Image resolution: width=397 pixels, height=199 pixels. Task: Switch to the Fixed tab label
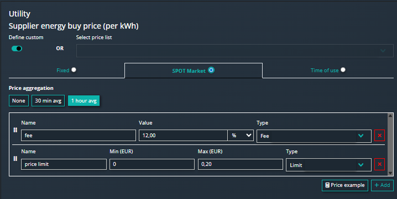coord(63,71)
